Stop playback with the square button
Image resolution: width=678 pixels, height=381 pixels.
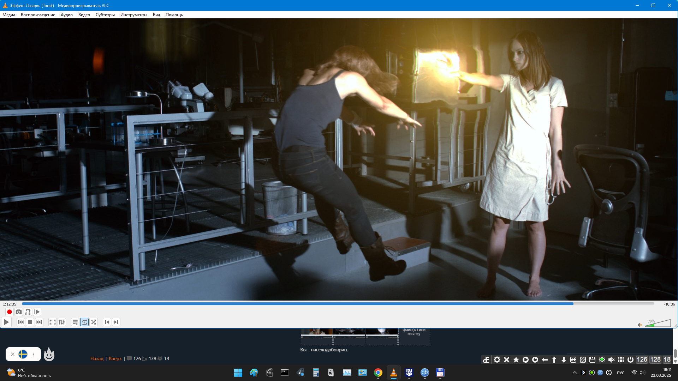coord(30,322)
